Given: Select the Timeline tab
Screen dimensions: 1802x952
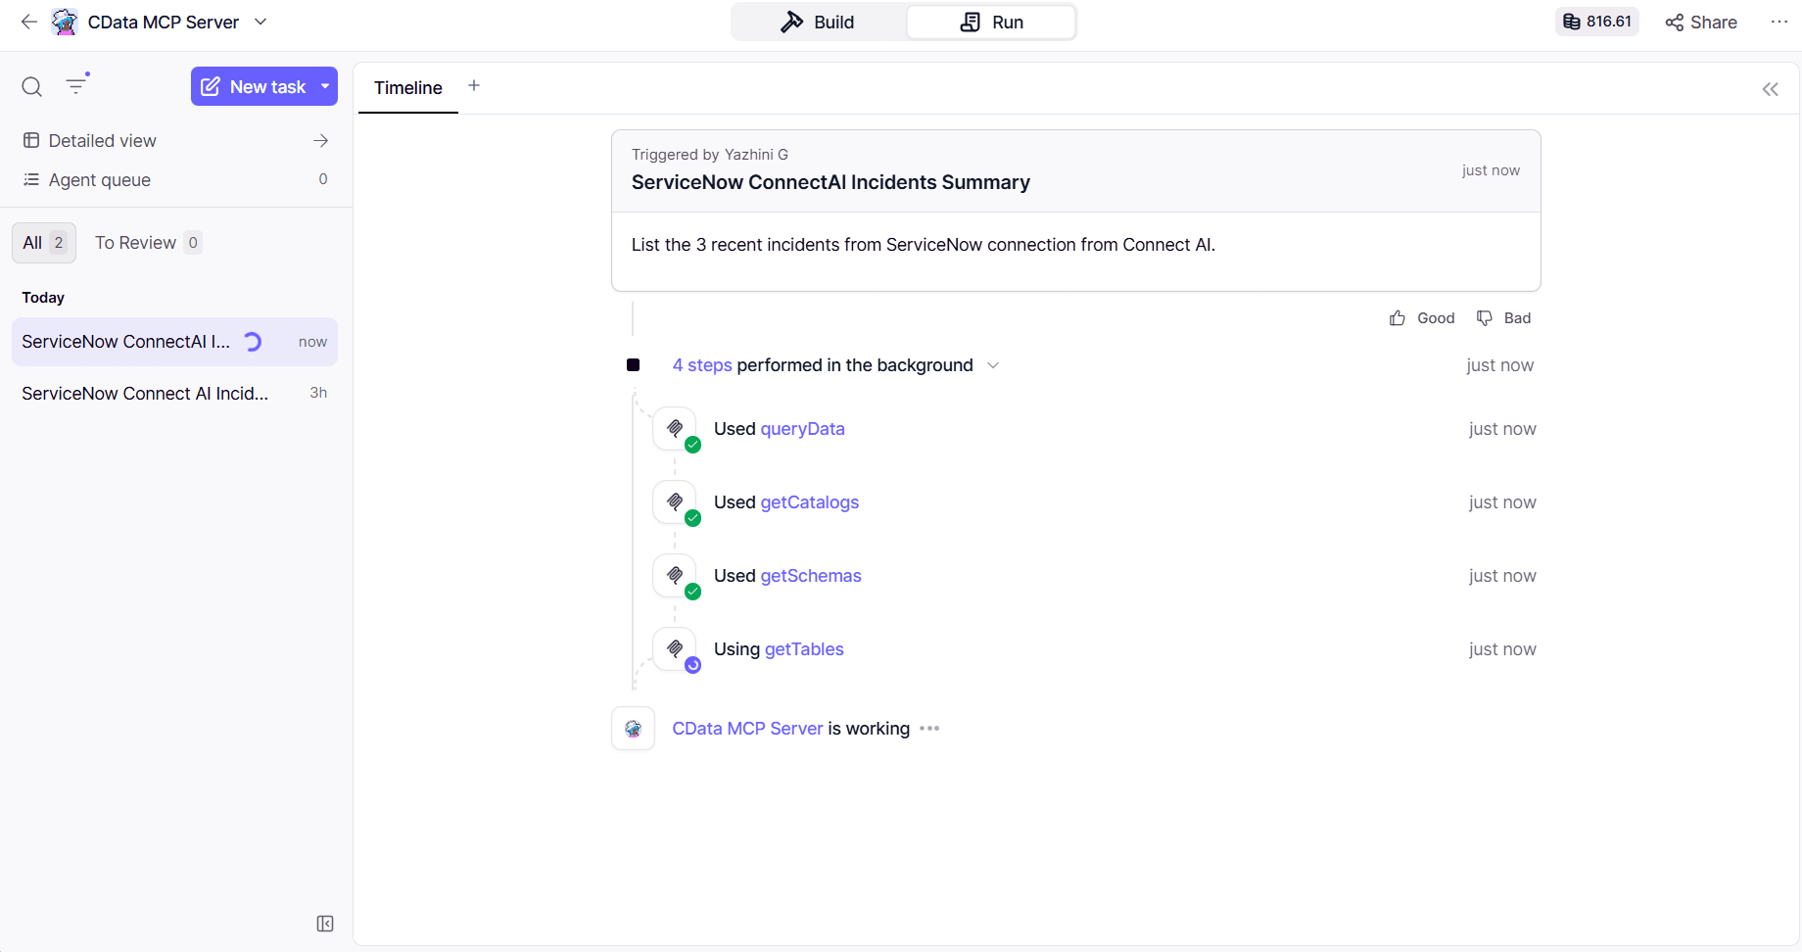Looking at the screenshot, I should tap(407, 88).
